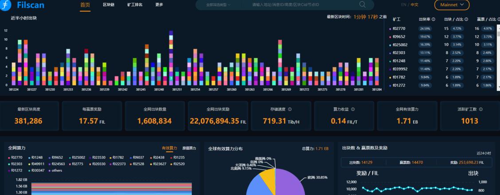Image resolution: width=500 pixels, height=195 pixels.
Task: Toggle f023627 legend entry
Action: tap(158, 164)
